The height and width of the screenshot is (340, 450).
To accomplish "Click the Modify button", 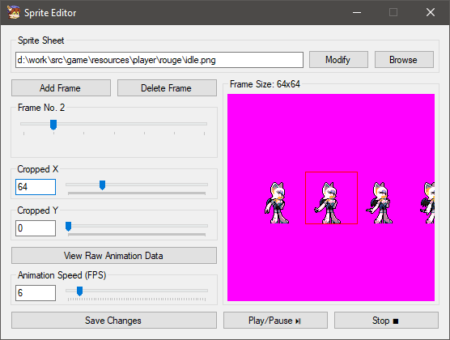I will (338, 60).
